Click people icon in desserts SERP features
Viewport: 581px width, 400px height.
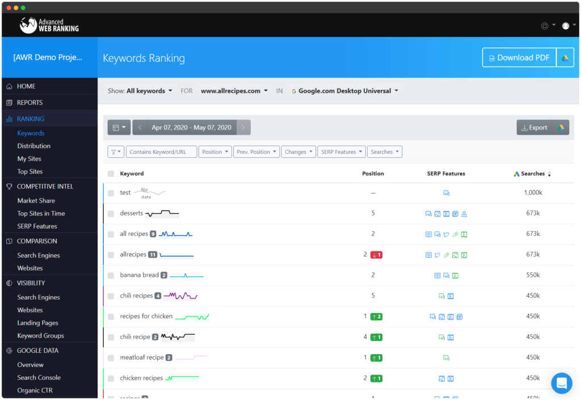coord(464,214)
